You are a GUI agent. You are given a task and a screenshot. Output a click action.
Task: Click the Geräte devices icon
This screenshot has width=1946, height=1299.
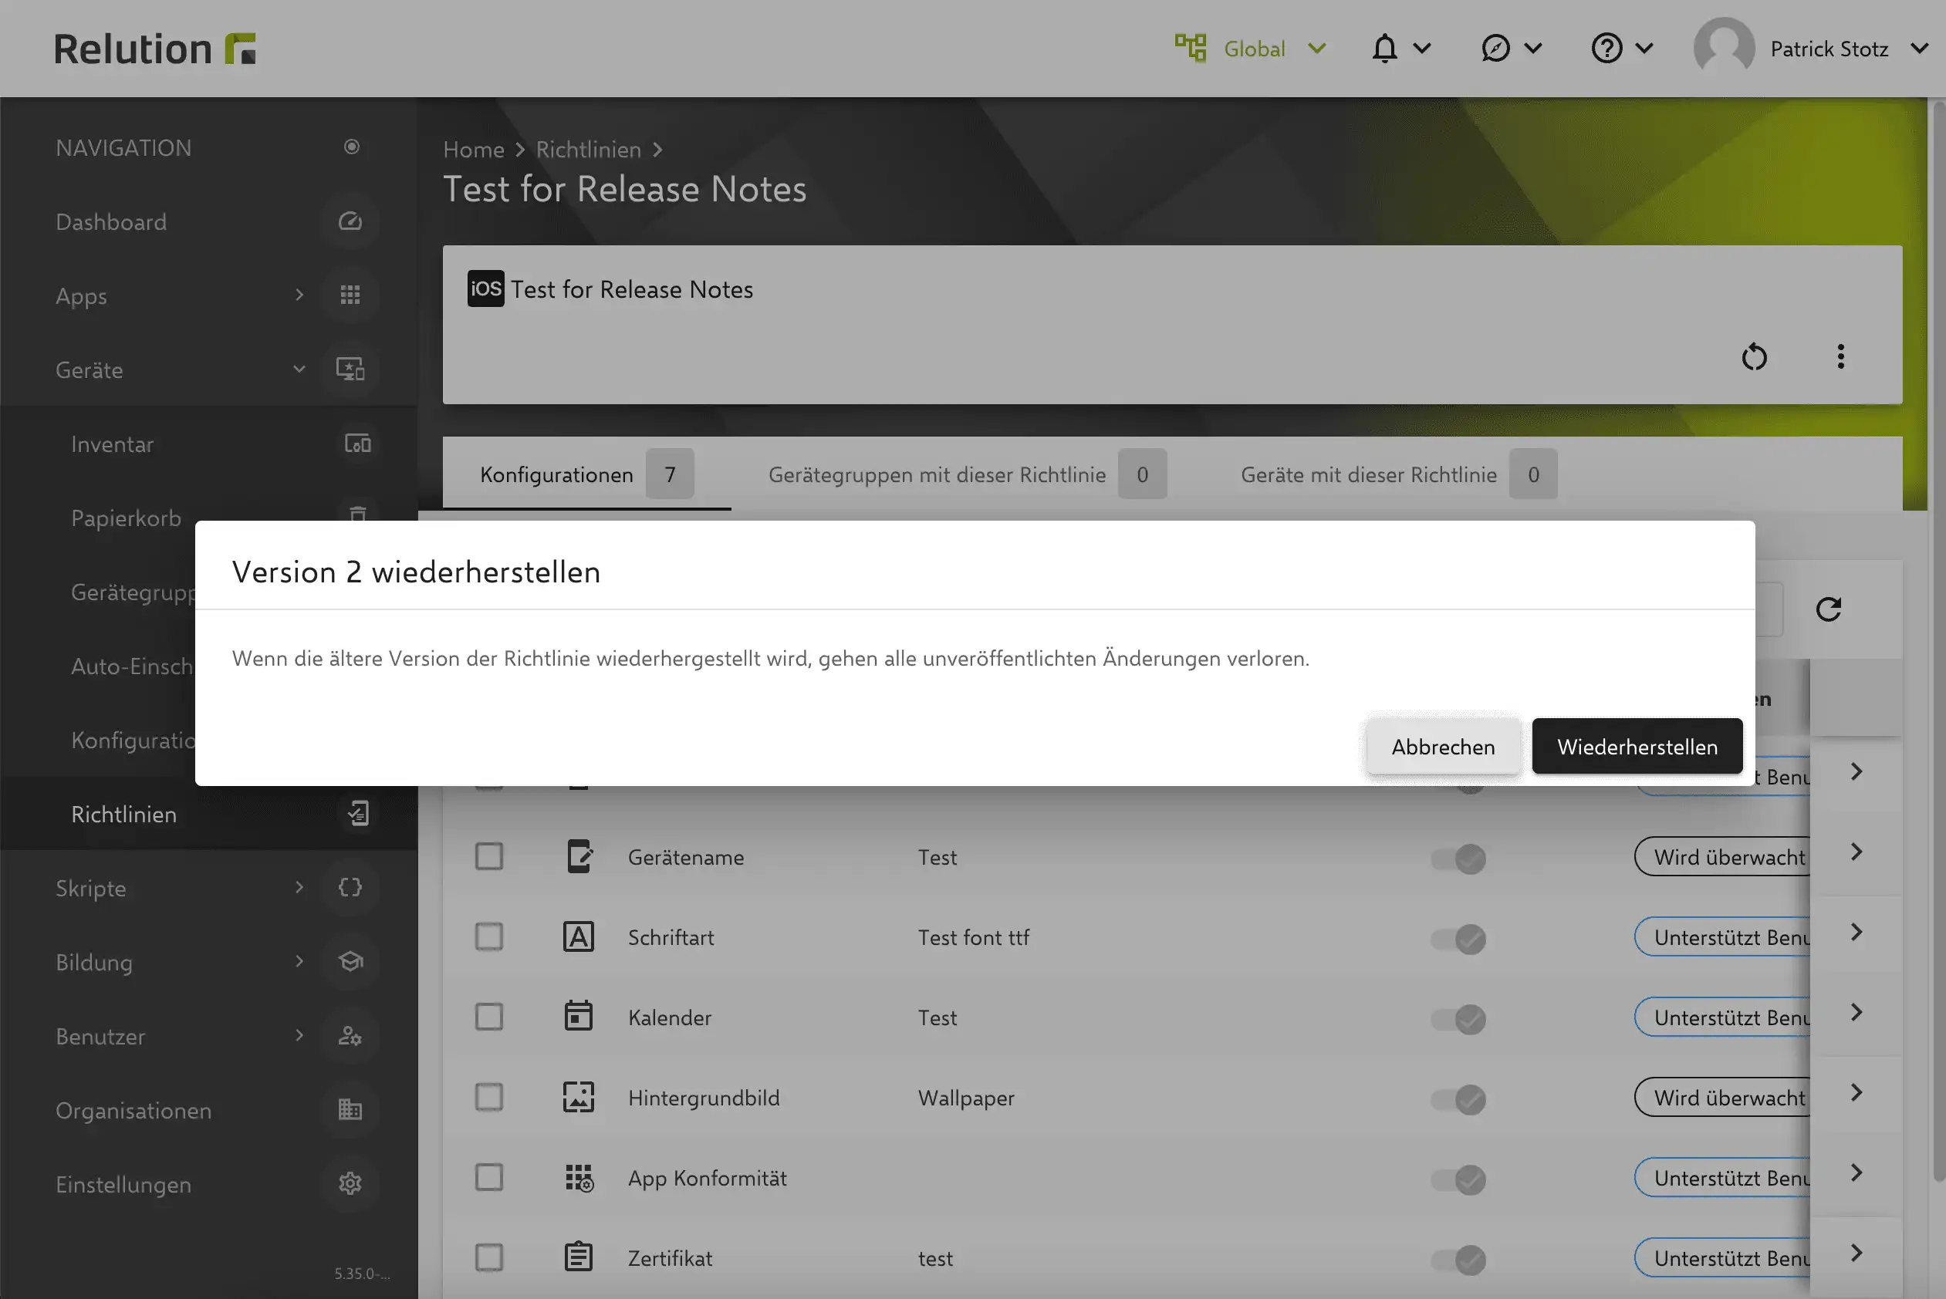click(x=350, y=369)
